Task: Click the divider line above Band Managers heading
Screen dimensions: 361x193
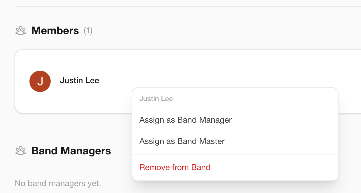Action: (72, 128)
